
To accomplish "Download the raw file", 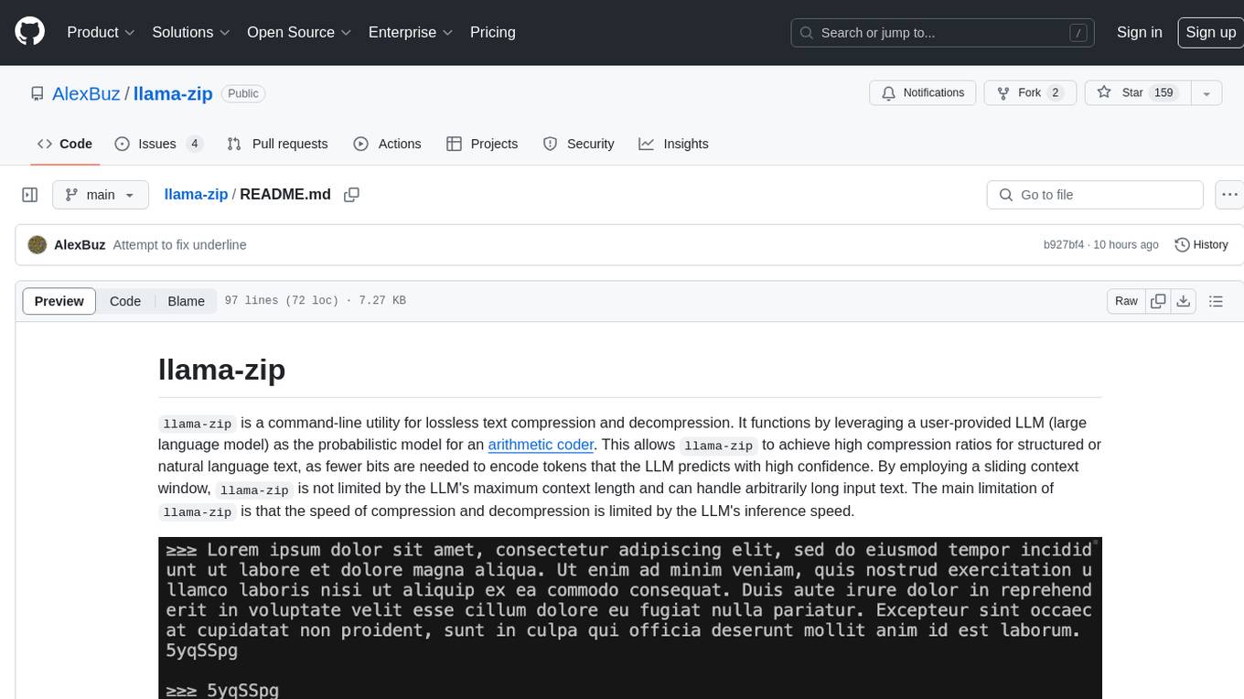I will tap(1184, 301).
